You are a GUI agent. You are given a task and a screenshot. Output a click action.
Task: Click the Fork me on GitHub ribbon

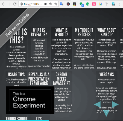[17, 25]
